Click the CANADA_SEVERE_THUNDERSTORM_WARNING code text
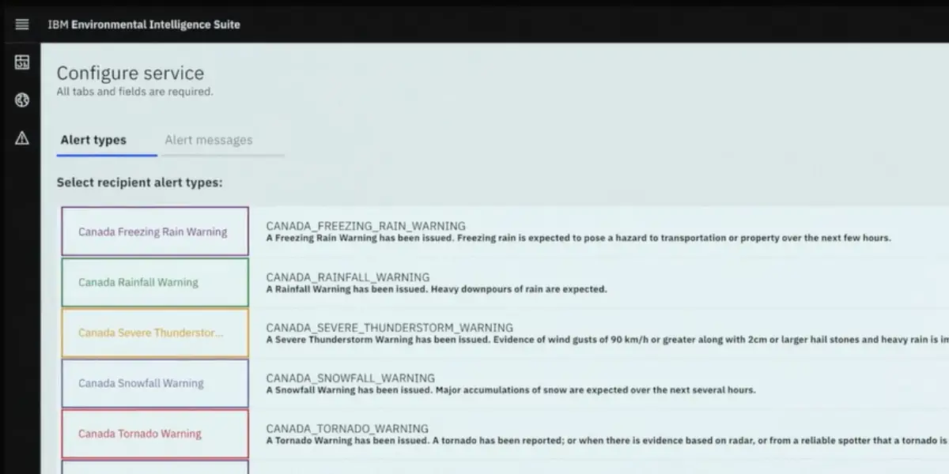 (390, 327)
